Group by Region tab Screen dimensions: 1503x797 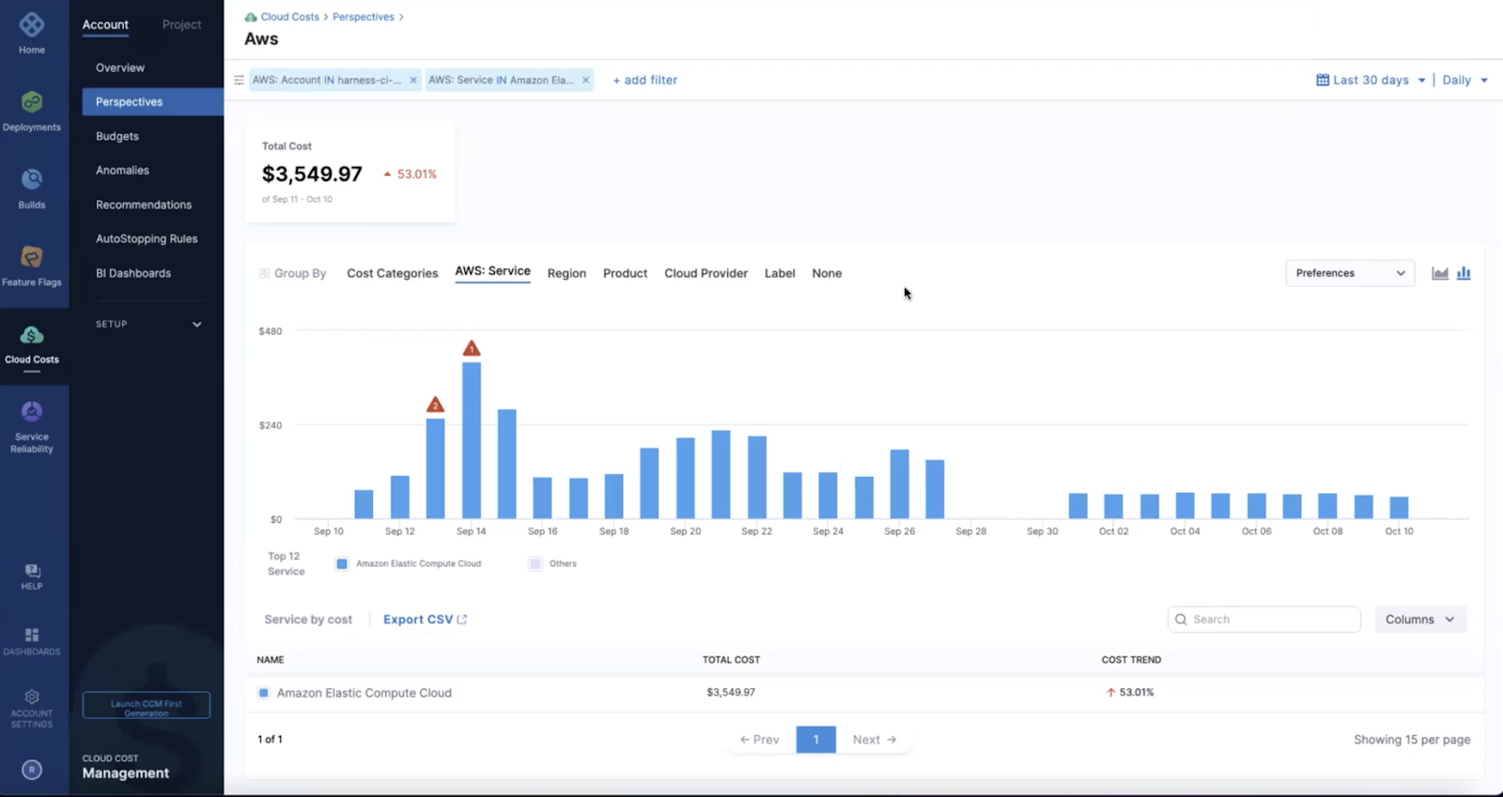pos(566,273)
